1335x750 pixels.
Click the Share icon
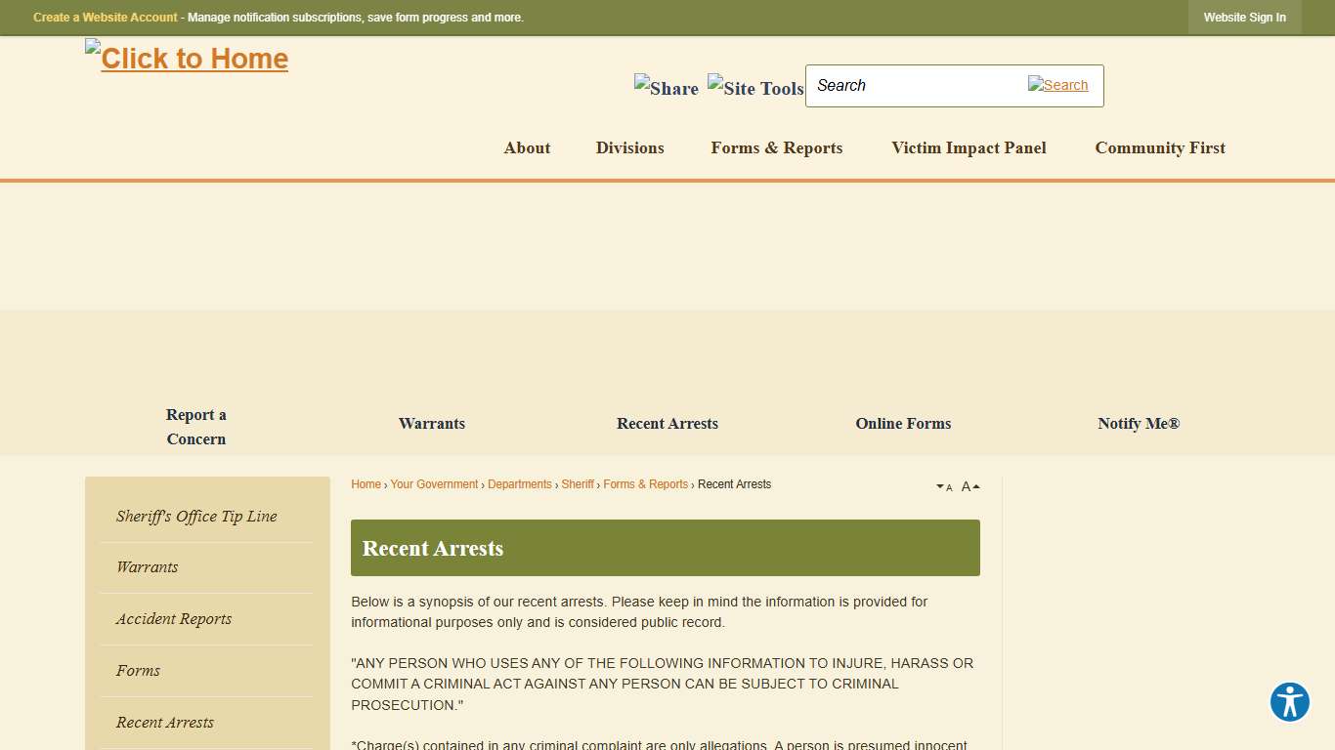point(666,87)
